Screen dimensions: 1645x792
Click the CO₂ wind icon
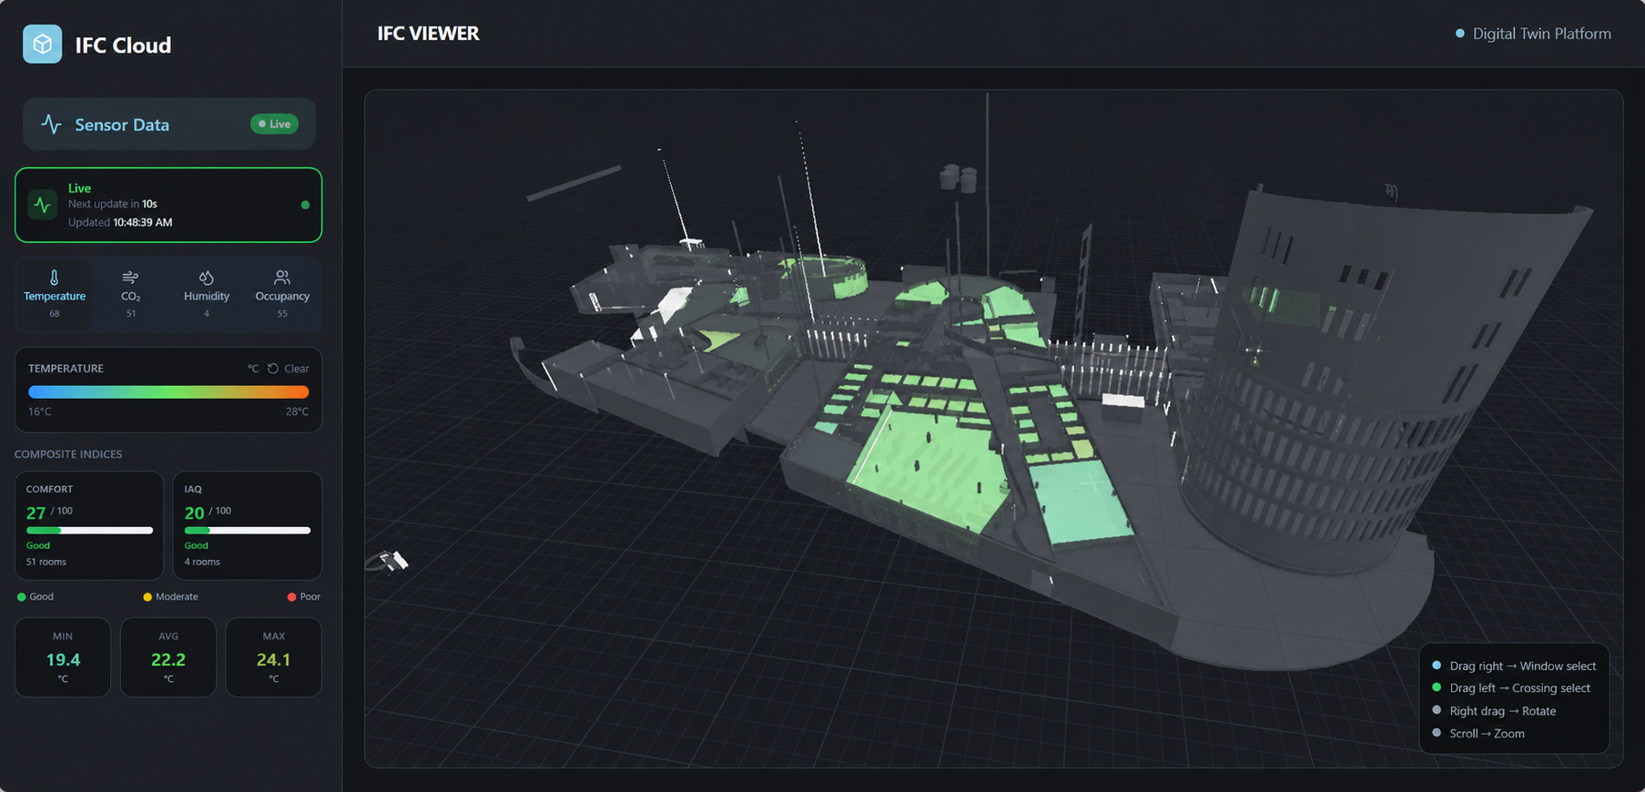[131, 277]
